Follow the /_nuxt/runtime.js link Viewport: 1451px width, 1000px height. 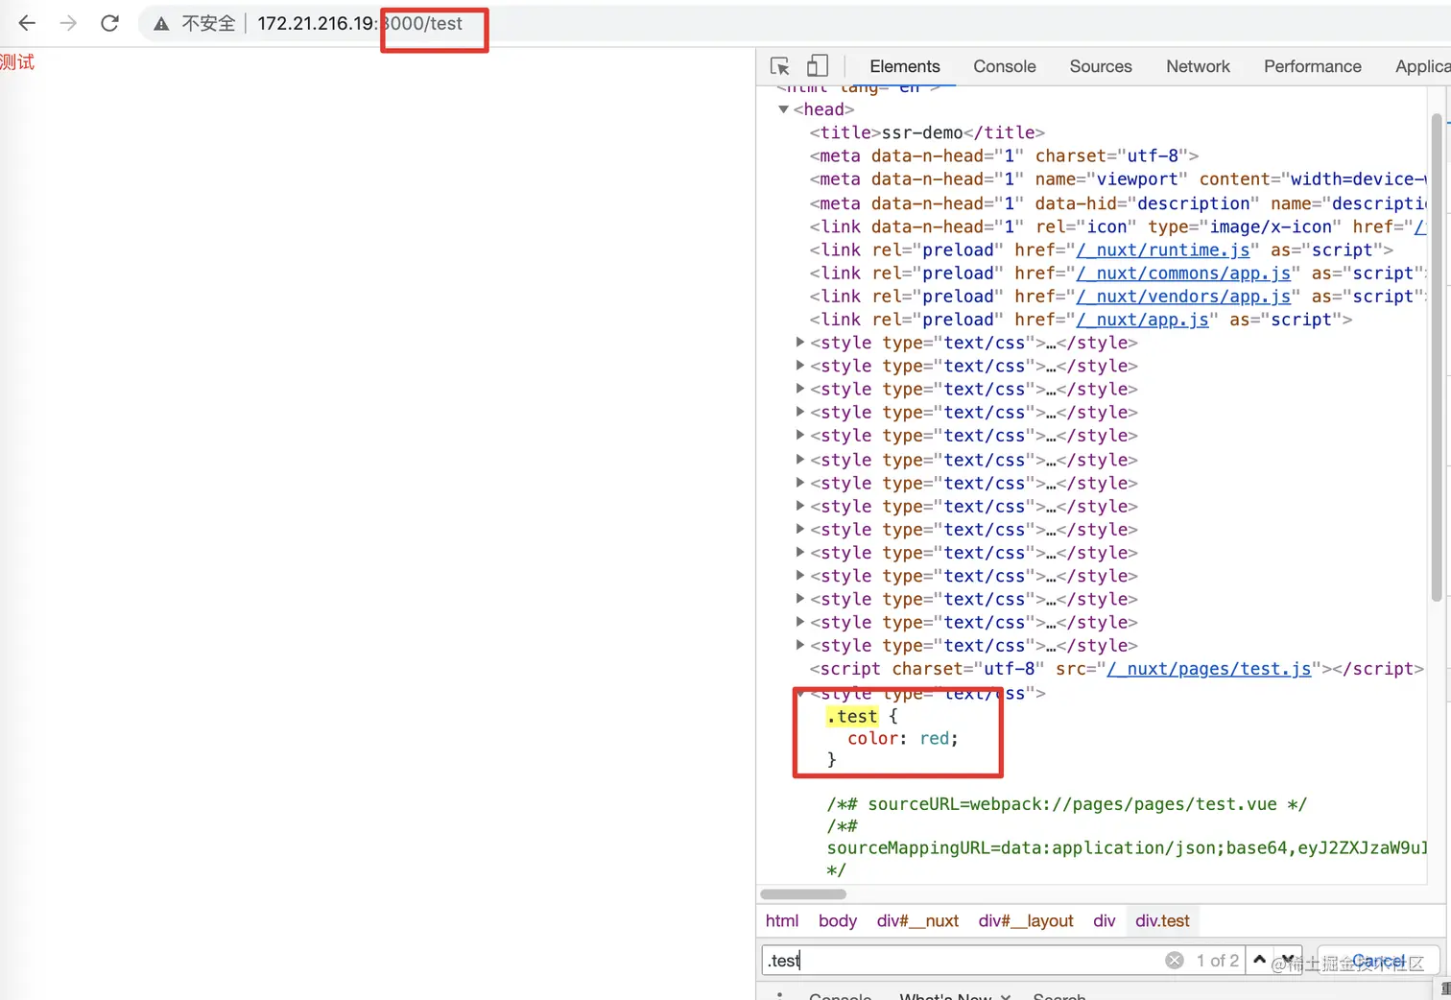coord(1163,250)
